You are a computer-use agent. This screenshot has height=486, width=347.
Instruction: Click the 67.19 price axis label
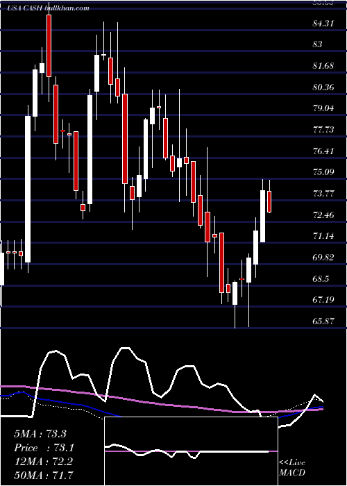323,300
